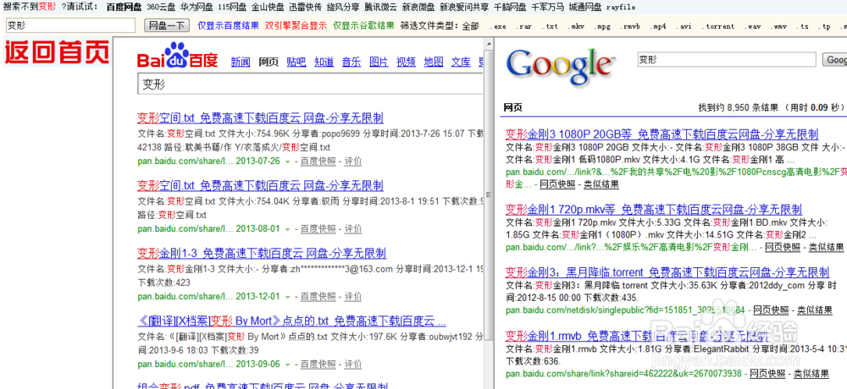The height and width of the screenshot is (389, 847).
Task: Open the Baidu 文库 tab
Action: coord(462,62)
